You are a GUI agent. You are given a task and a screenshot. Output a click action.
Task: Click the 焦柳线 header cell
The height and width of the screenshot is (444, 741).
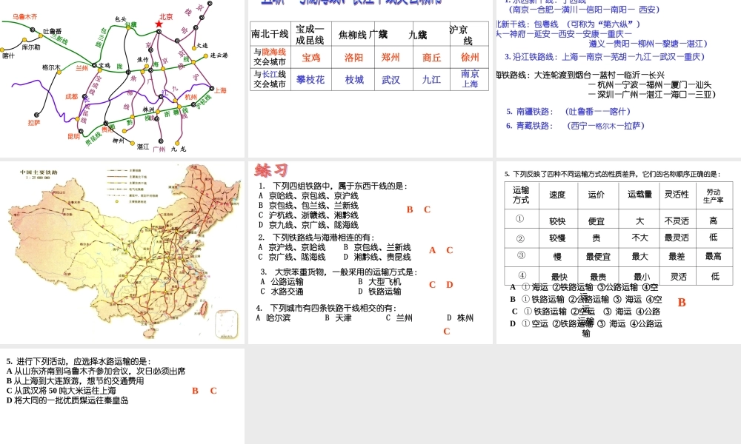point(353,34)
